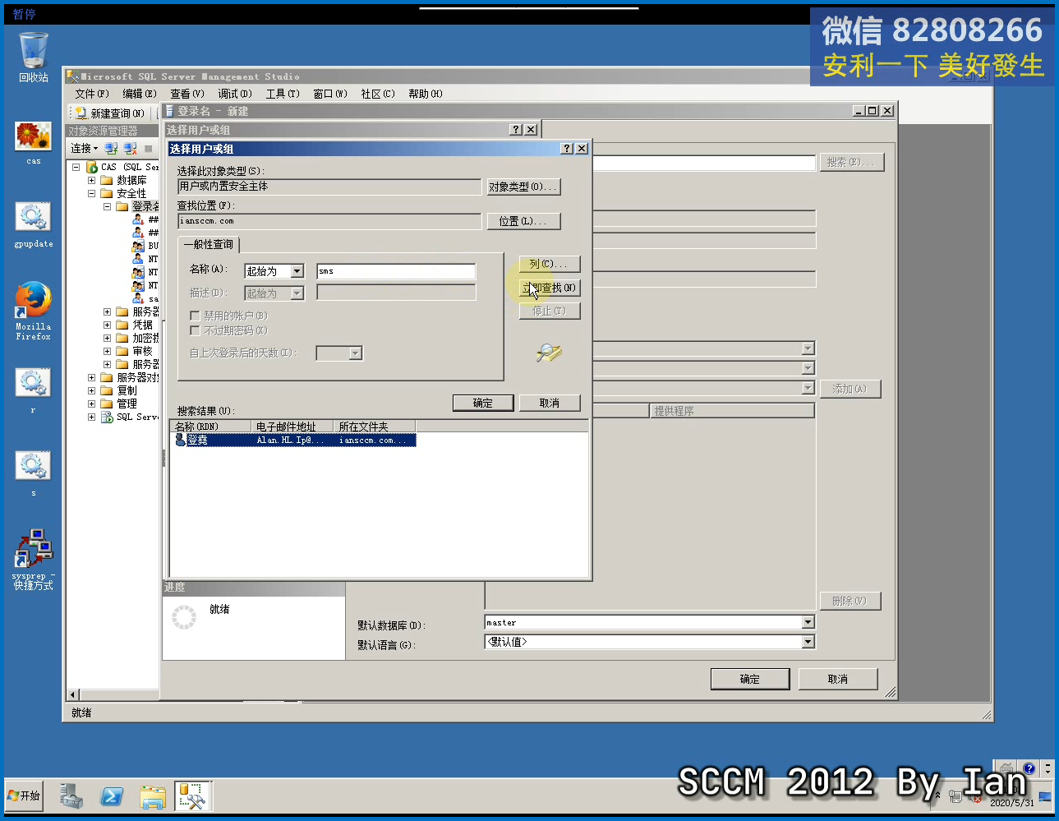
Task: Open the Community (社区) menu
Action: tap(377, 94)
